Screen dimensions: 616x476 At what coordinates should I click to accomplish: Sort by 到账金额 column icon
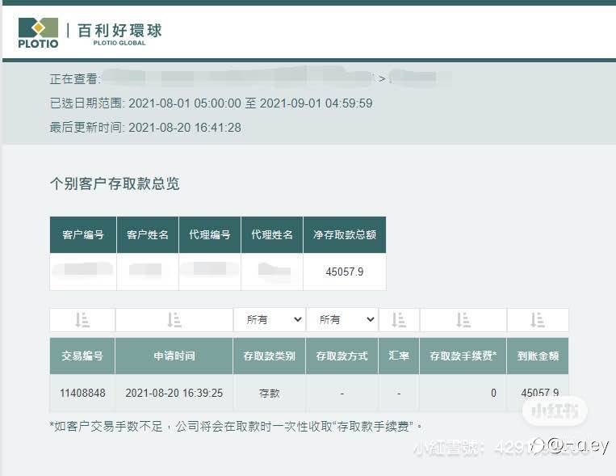[538, 320]
